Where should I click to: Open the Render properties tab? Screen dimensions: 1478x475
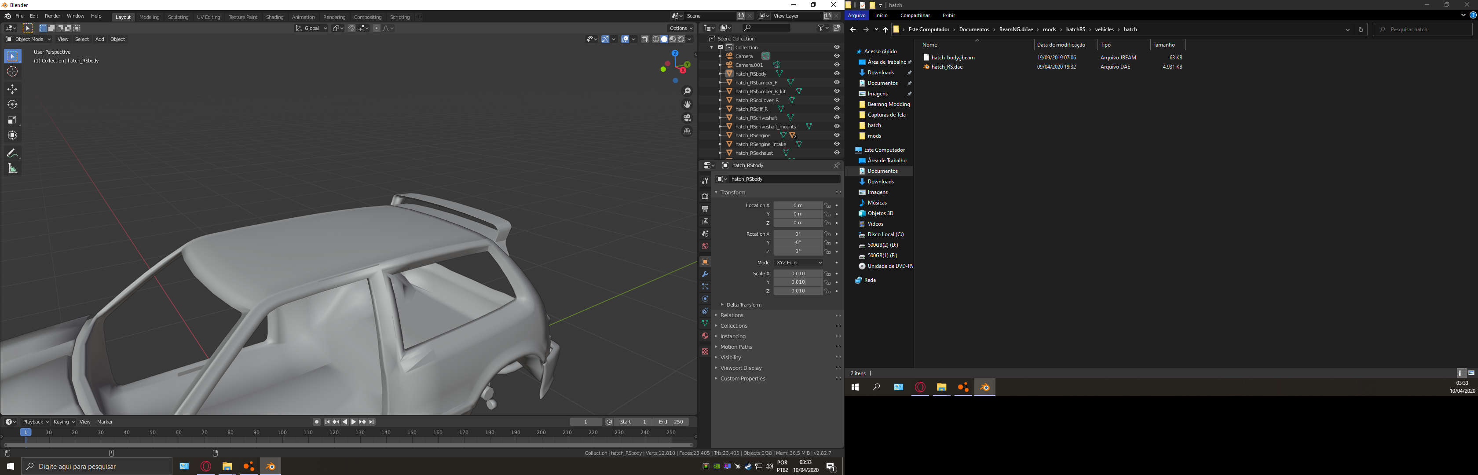[x=705, y=196]
